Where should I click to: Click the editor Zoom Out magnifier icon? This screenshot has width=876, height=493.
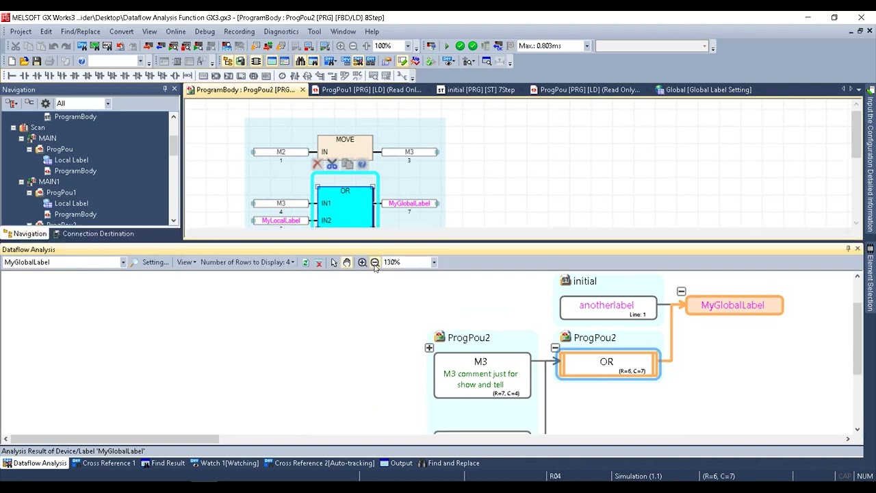[353, 46]
